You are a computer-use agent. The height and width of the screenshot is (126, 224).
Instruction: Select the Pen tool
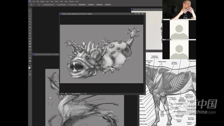click(30, 50)
